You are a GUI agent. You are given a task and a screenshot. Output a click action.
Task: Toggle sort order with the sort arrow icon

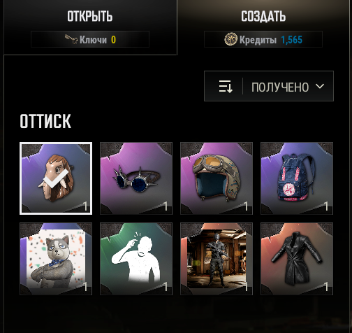[x=226, y=87]
